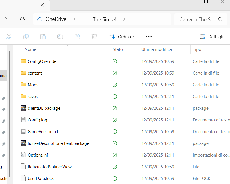Select the ReticulatedSplinesView file name
The image size is (230, 184).
(50, 167)
